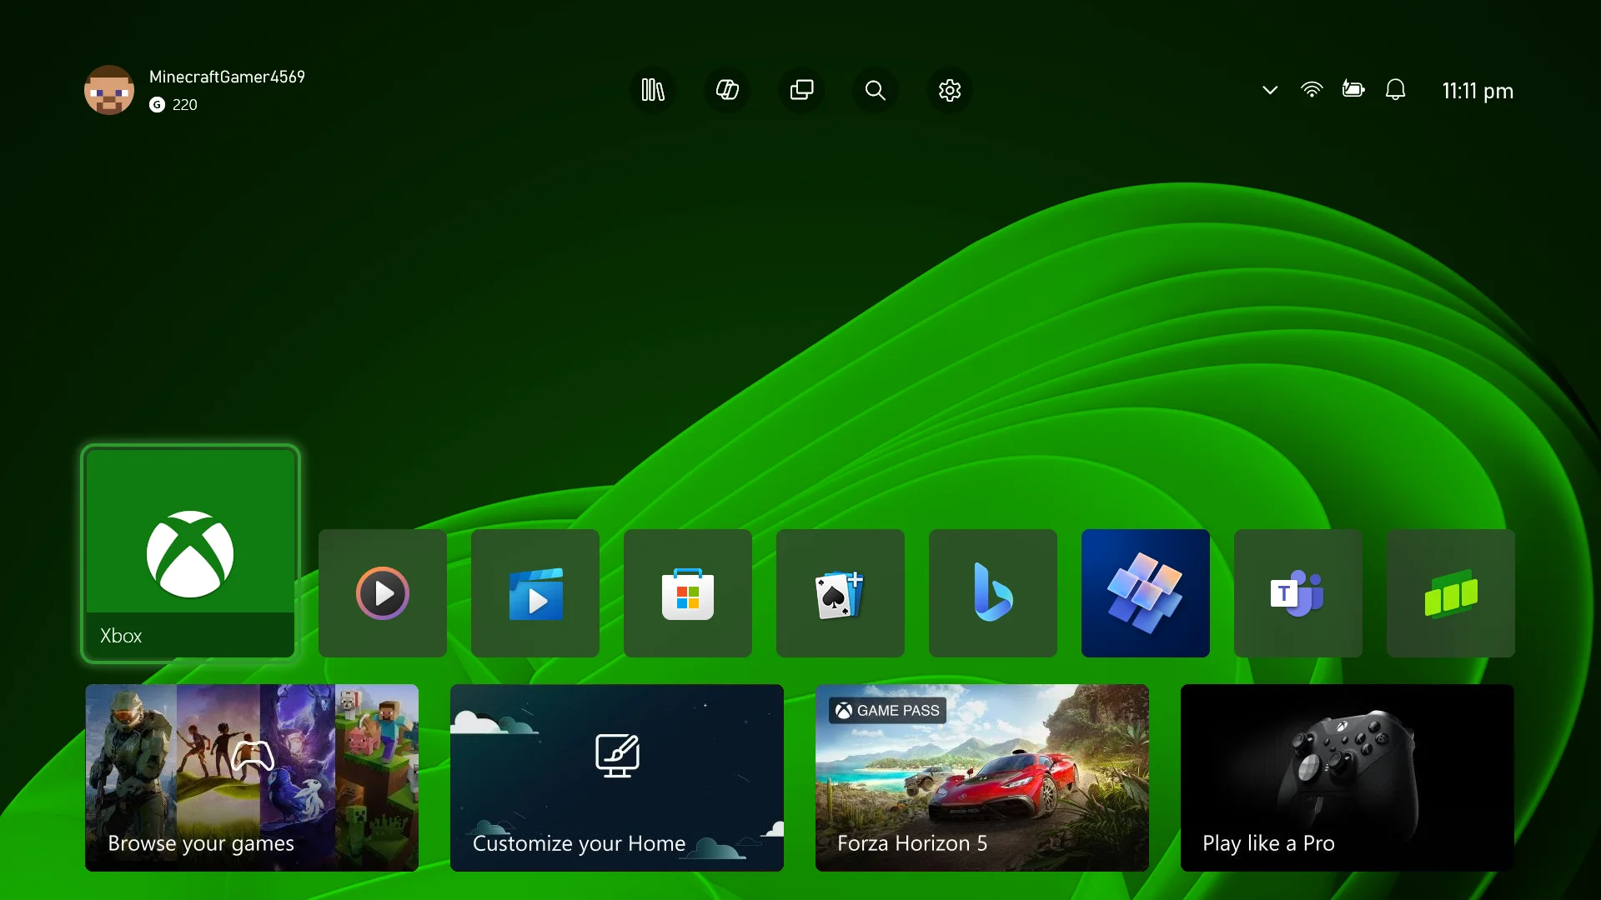Image resolution: width=1601 pixels, height=900 pixels.
Task: Open the Media Player tile
Action: (x=383, y=593)
